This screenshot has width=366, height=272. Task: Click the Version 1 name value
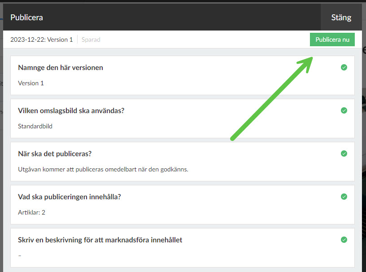(x=31, y=83)
